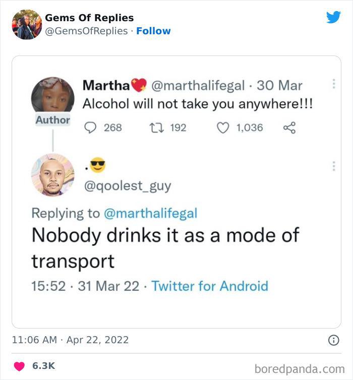Open qoolest_guy's profile avatar
The height and width of the screenshot is (380, 353).
click(52, 174)
